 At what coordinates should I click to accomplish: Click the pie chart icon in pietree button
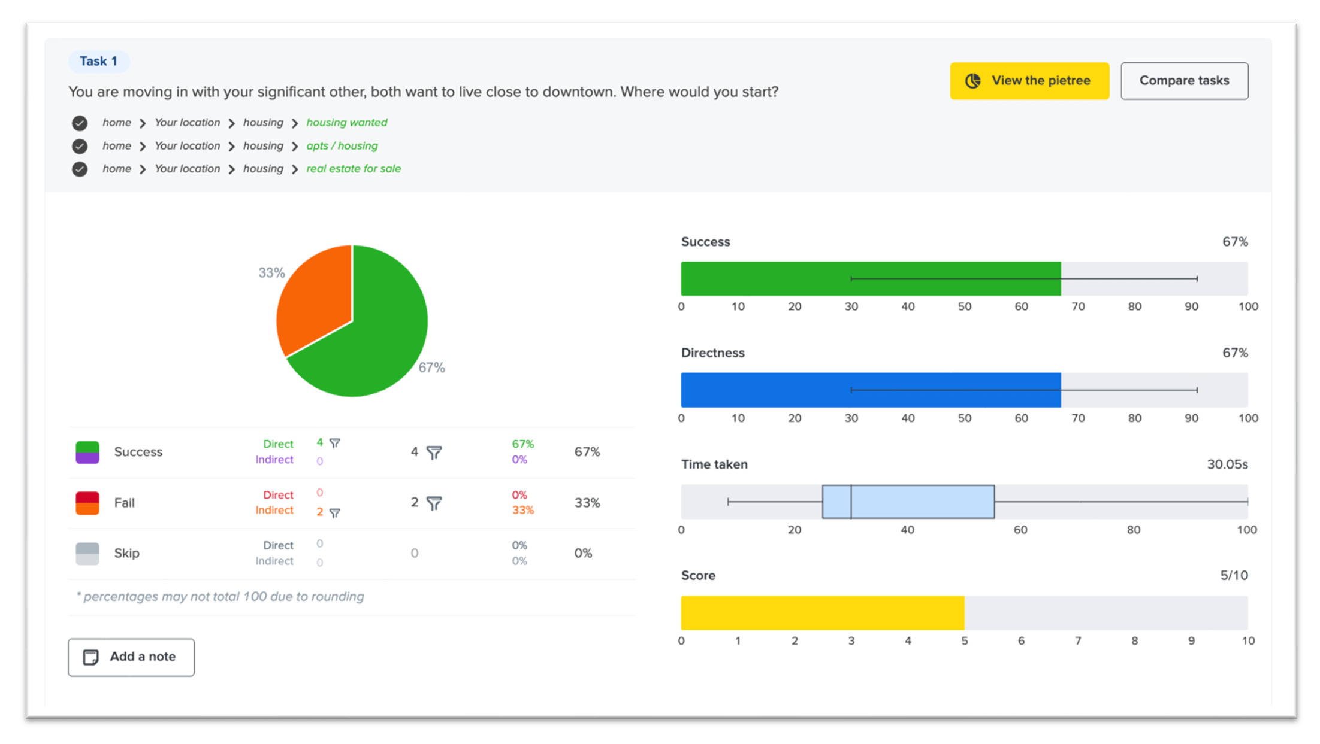coord(972,81)
